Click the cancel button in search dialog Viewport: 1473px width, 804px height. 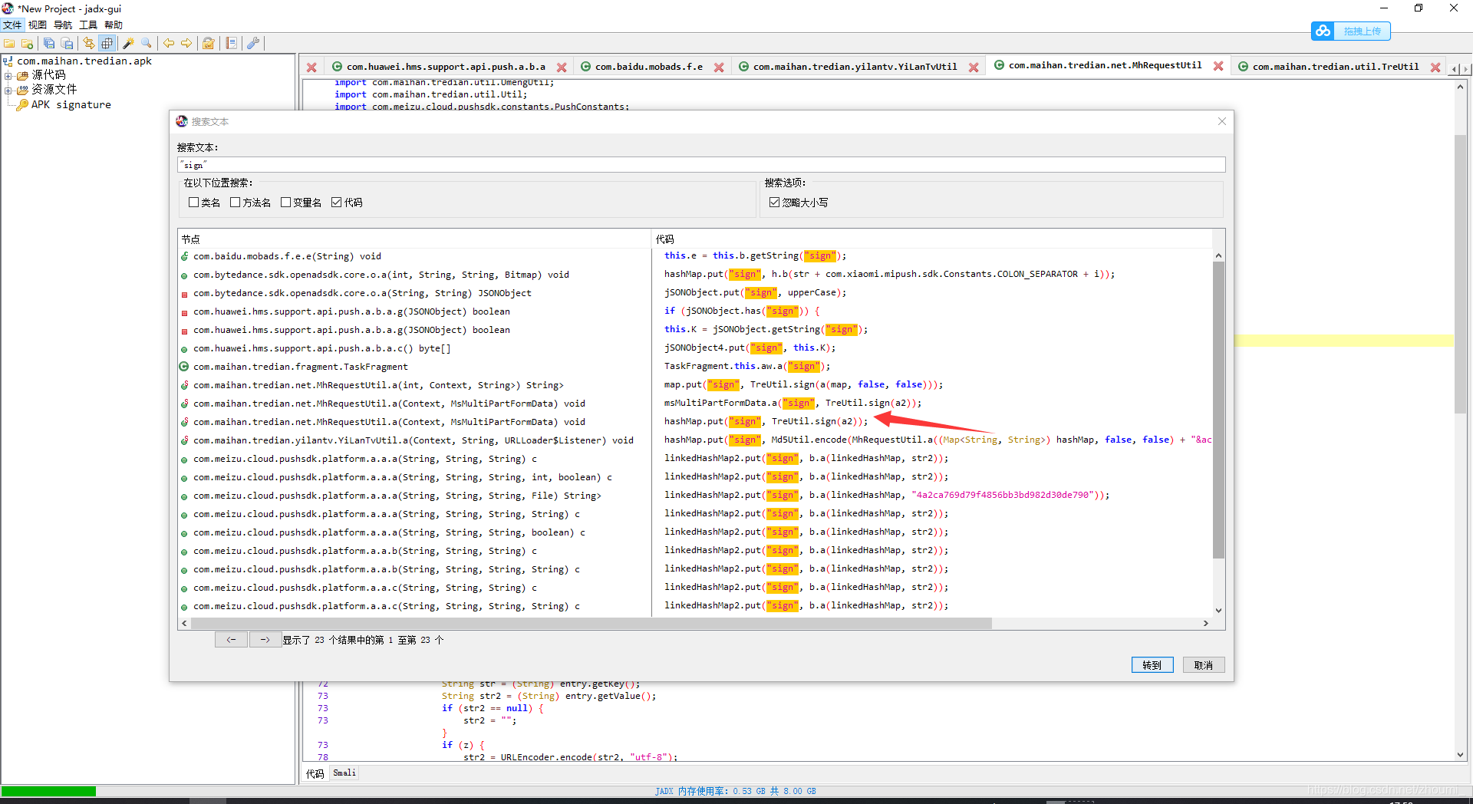tap(1204, 665)
